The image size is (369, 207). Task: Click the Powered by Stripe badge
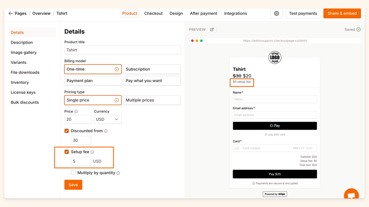[x=275, y=194]
